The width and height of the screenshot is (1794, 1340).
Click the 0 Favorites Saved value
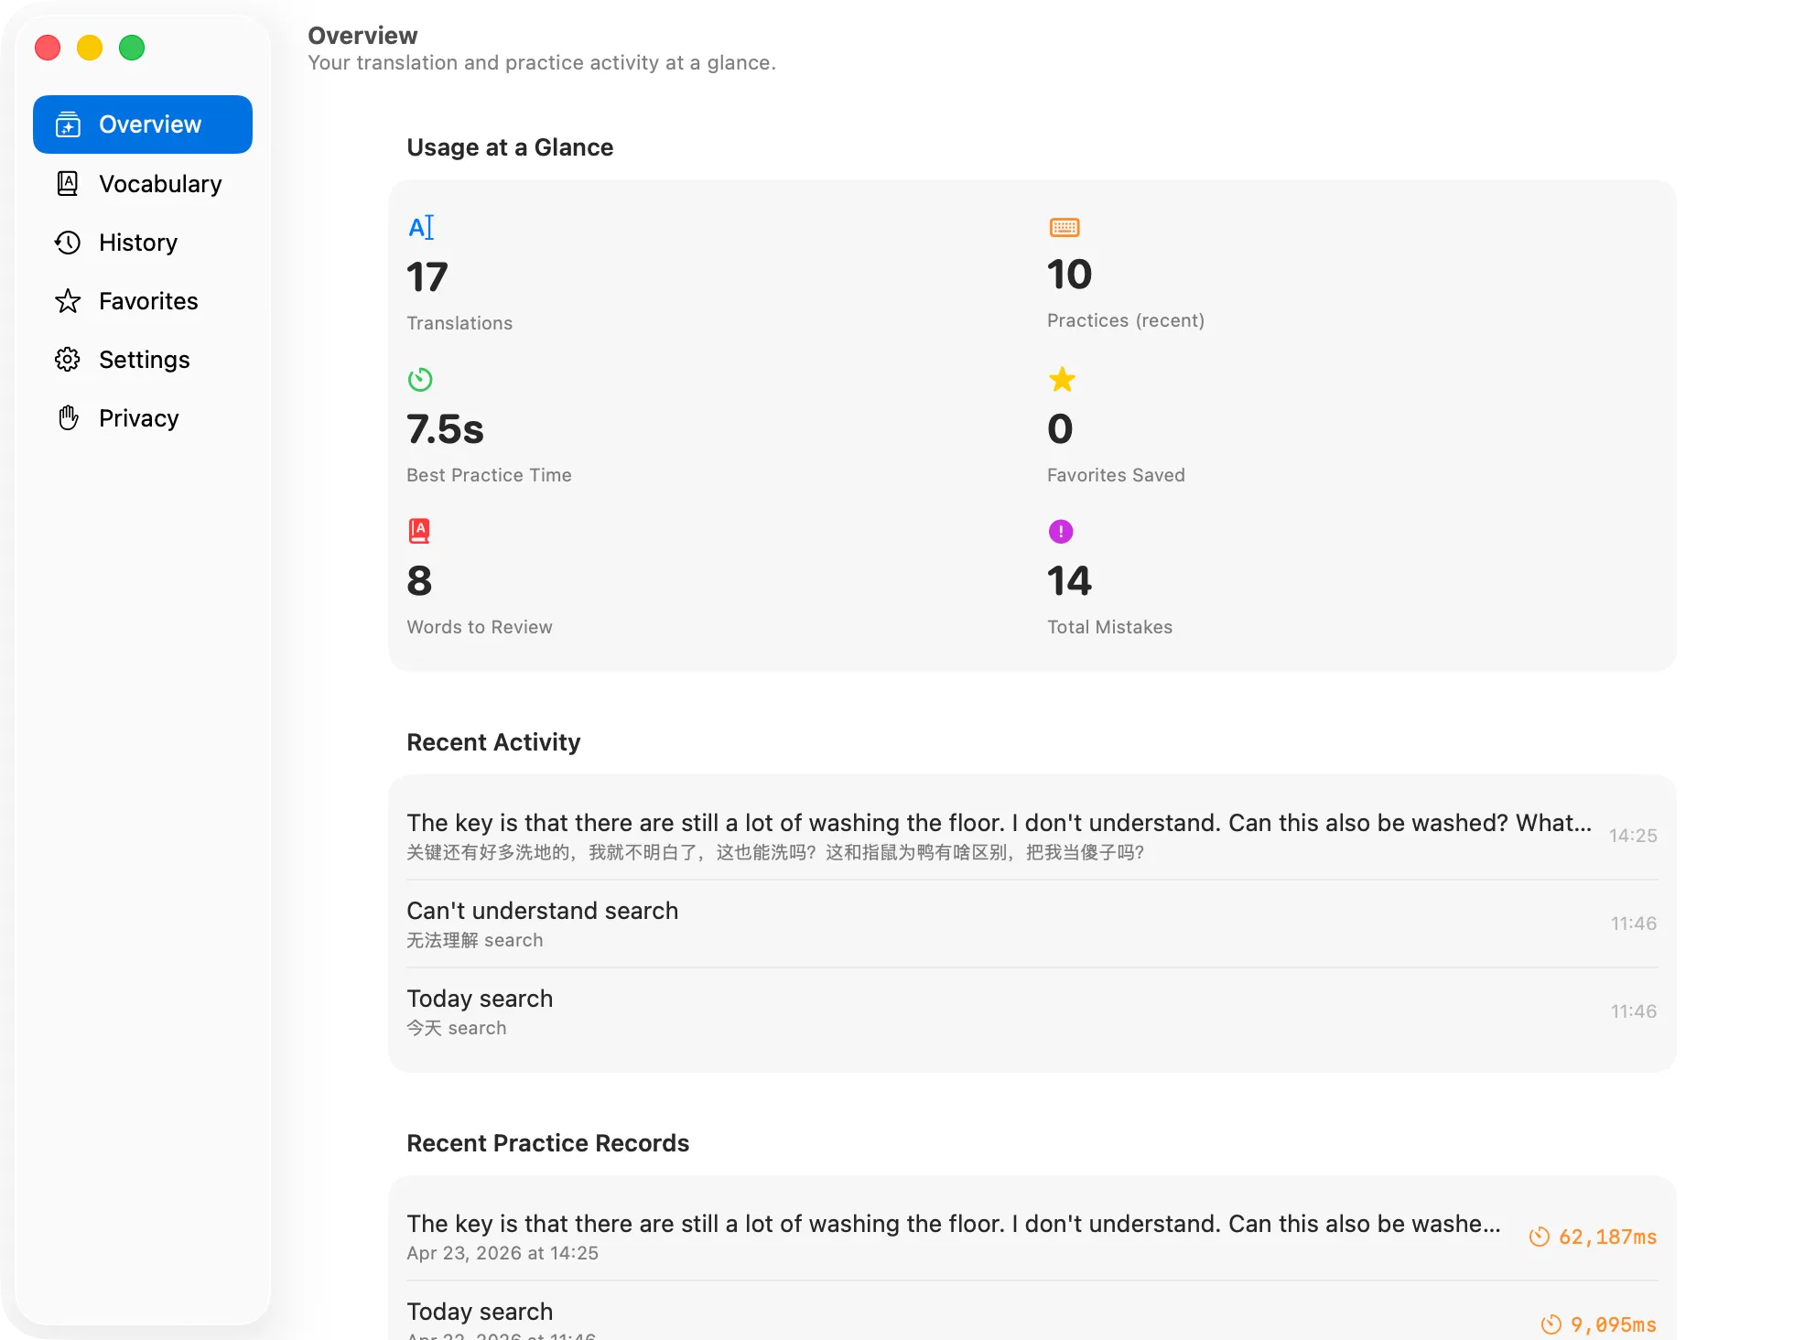[1060, 429]
